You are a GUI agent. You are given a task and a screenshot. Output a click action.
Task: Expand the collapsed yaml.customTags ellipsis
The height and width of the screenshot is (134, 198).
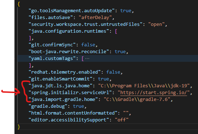pos(87,59)
